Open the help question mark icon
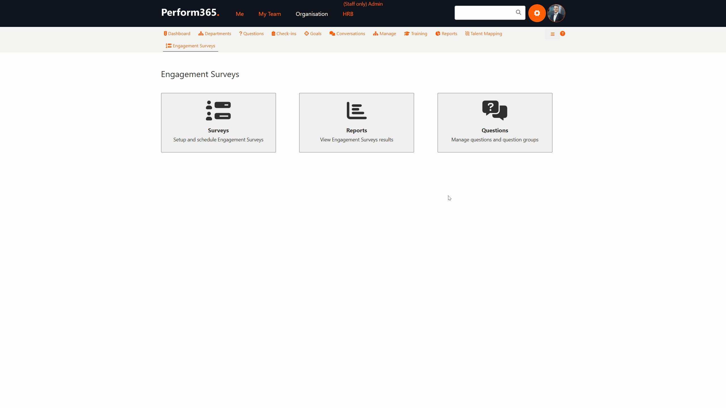The image size is (726, 408). (x=563, y=34)
